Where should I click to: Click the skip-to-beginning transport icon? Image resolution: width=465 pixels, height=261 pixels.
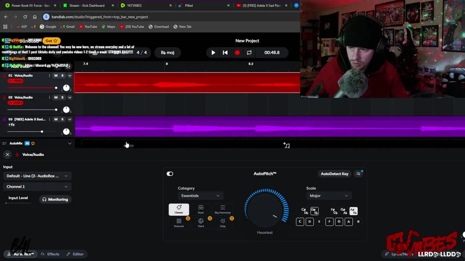point(225,53)
